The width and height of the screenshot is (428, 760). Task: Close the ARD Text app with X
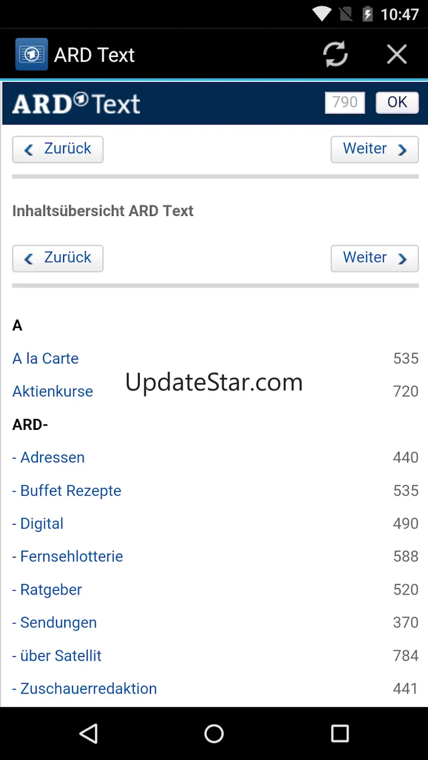[x=396, y=54]
